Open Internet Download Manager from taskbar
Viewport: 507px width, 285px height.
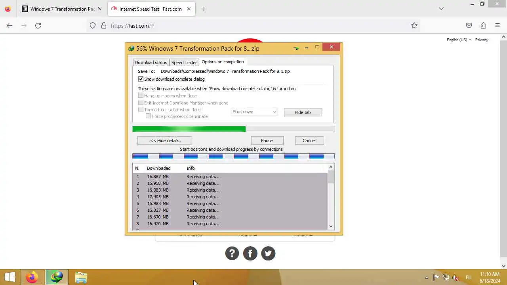tap(56, 277)
